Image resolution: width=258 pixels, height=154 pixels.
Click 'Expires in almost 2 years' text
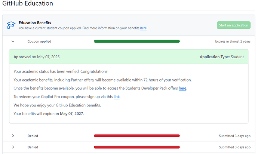pos(233,41)
